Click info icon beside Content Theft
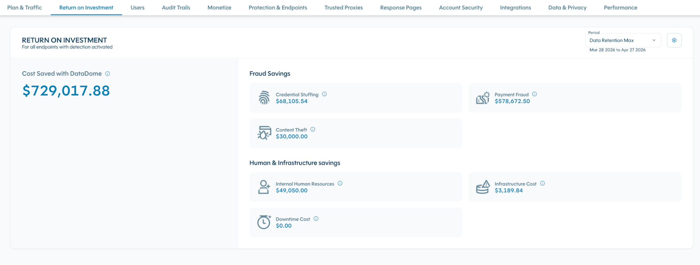The width and height of the screenshot is (700, 265). (x=313, y=129)
